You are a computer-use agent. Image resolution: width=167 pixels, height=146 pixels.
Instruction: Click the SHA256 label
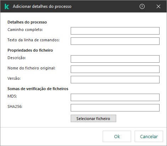point(15,106)
